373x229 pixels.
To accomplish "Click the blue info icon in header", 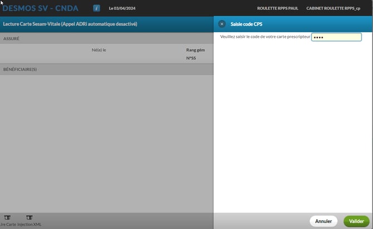I will (96, 8).
